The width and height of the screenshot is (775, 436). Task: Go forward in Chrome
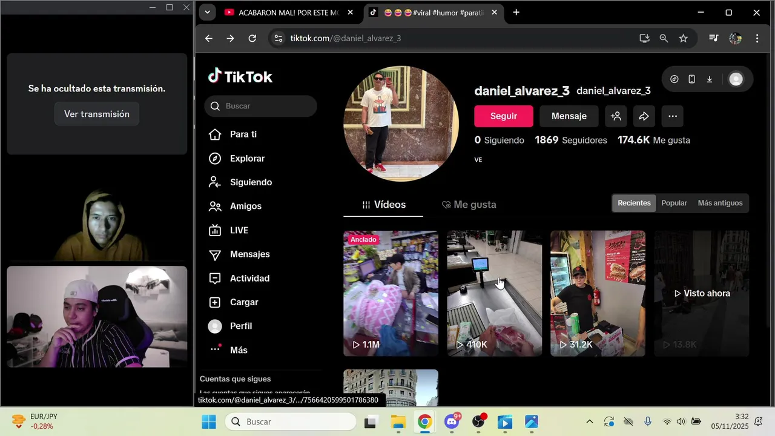pos(230,38)
